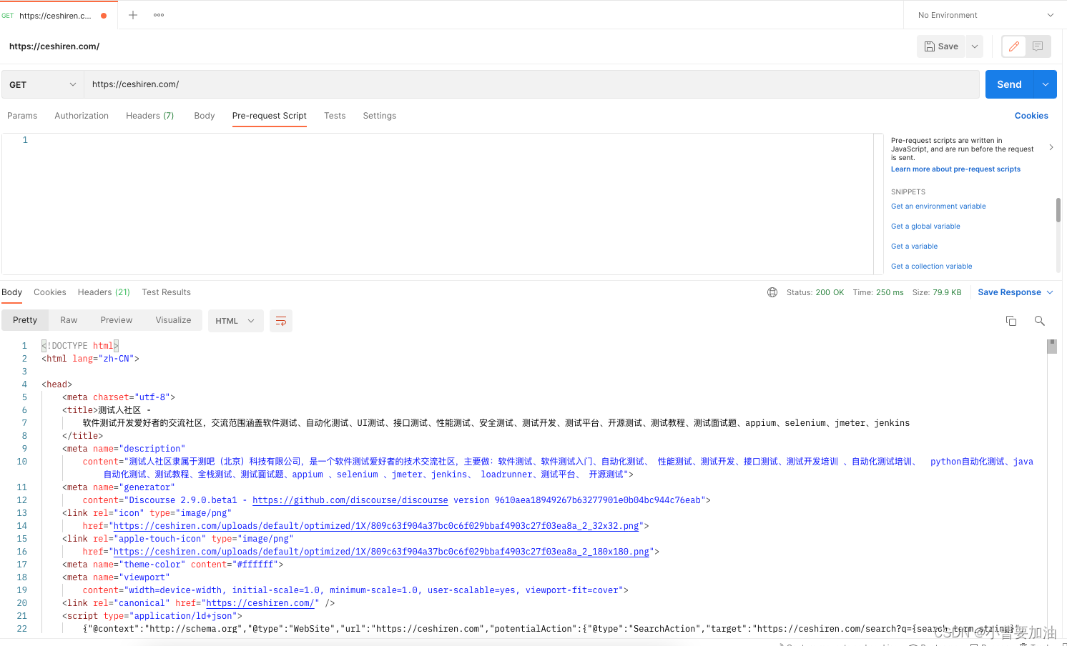Open the 32x32.png icon URL link

(376, 526)
